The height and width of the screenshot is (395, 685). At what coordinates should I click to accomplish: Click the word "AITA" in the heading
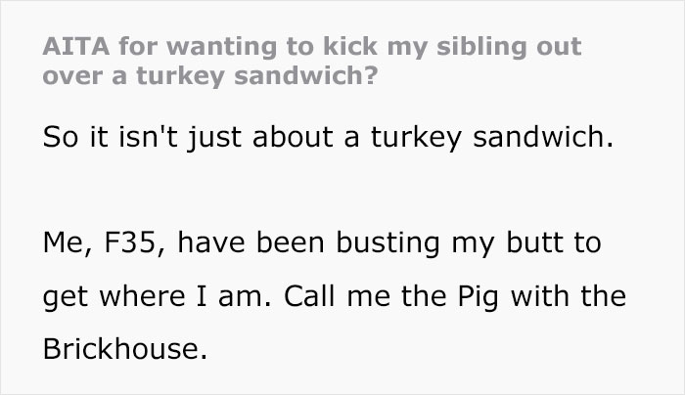tap(76, 46)
